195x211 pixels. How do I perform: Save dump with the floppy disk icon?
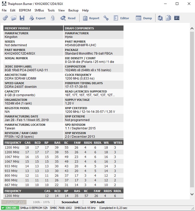tap(22, 18)
